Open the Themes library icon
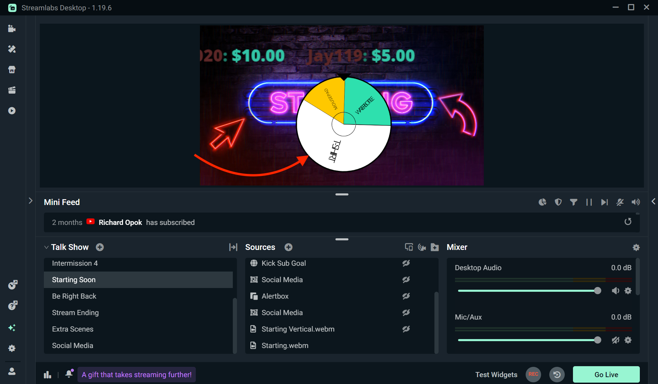 pyautogui.click(x=12, y=49)
